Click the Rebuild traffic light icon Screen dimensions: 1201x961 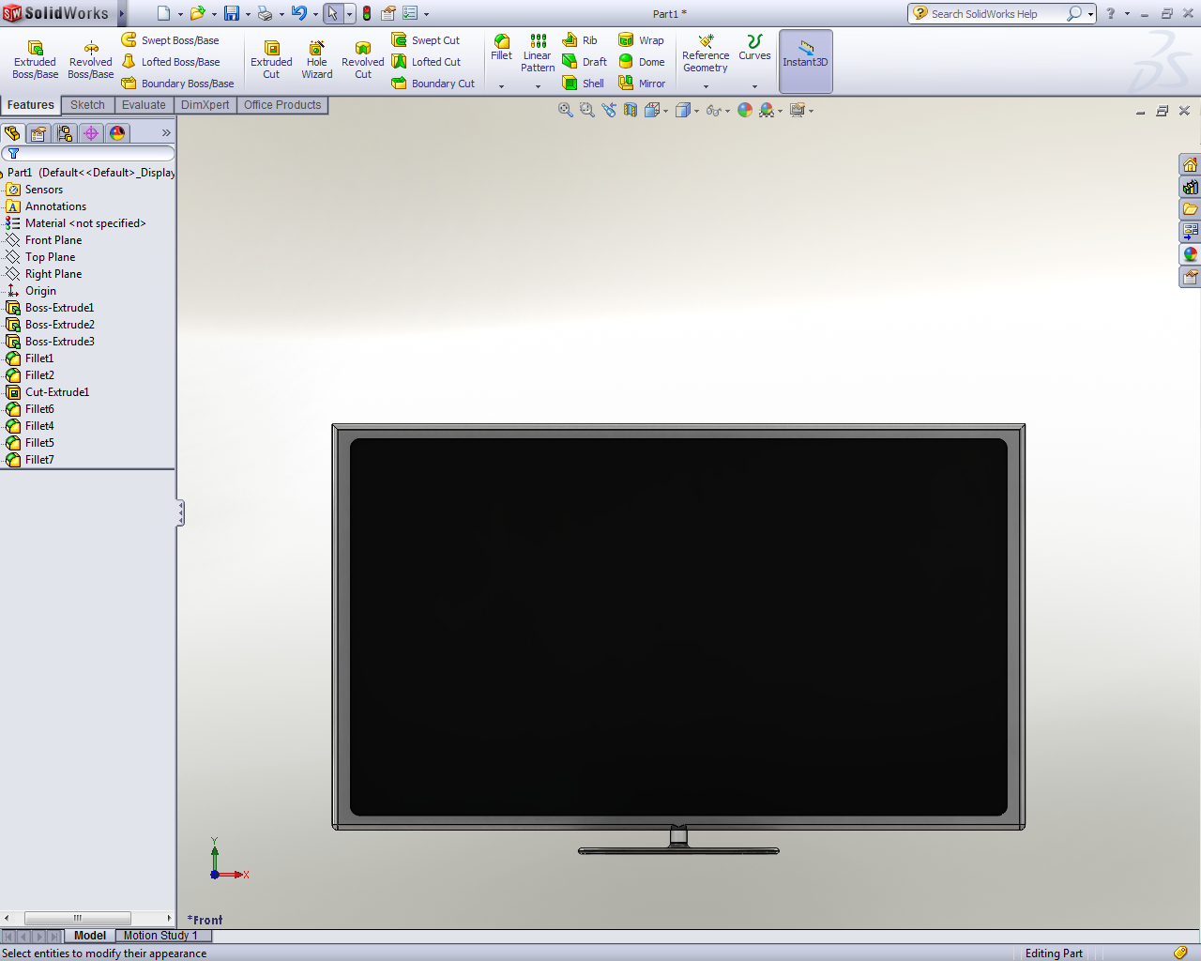(x=367, y=13)
